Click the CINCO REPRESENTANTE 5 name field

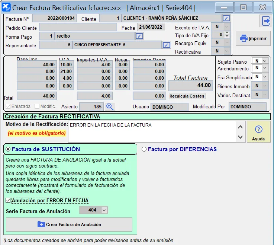tap(117, 45)
